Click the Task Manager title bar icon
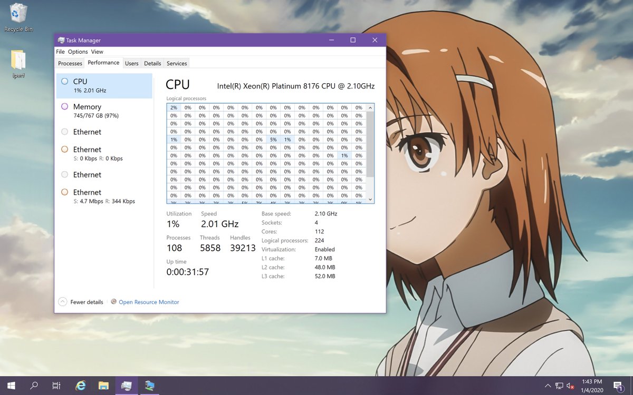The width and height of the screenshot is (633, 395). point(61,40)
